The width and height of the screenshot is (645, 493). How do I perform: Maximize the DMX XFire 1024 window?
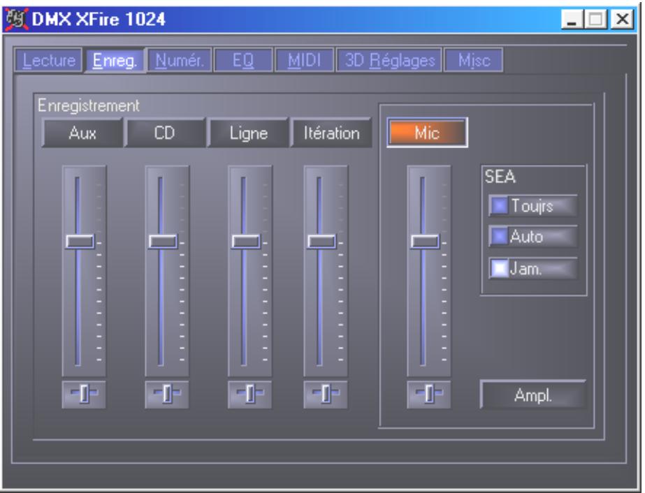click(x=595, y=20)
